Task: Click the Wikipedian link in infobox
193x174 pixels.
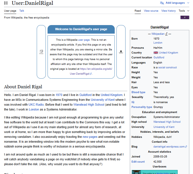Action: 158,34
